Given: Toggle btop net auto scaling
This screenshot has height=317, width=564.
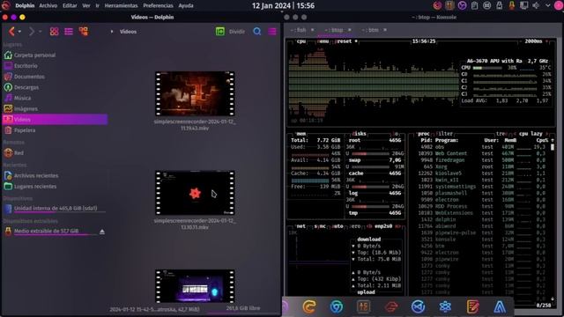Looking at the screenshot, I should 337,226.
